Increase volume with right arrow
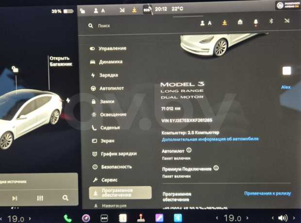The image size is (301, 223). (x=294, y=218)
